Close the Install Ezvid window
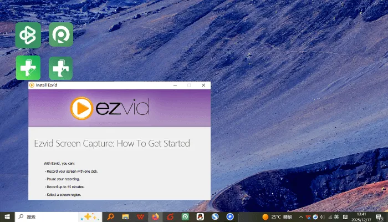This screenshot has width=388, height=222. (203, 85)
